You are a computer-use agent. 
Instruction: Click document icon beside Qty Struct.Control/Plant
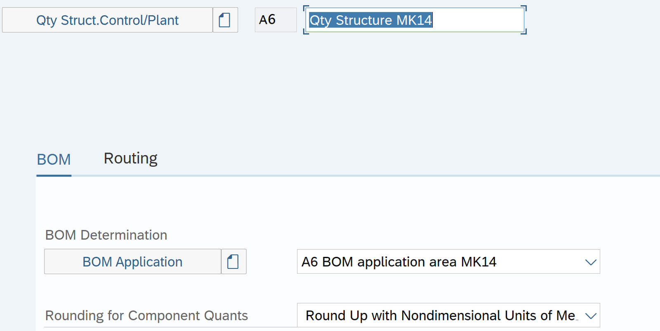point(225,20)
